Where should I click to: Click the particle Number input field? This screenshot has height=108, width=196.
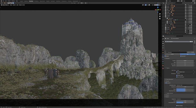pos(185,61)
